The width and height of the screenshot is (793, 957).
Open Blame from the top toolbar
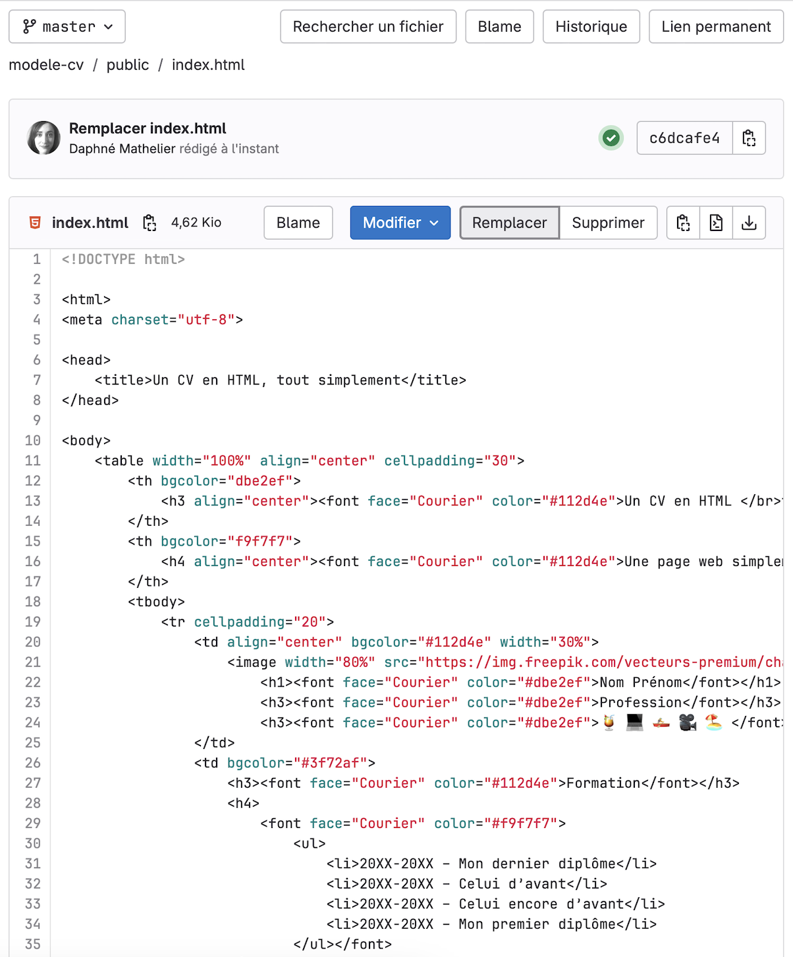(x=499, y=27)
